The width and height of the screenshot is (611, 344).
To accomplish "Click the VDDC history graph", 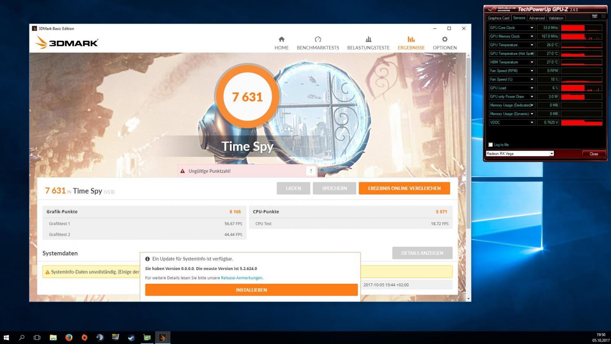I will (581, 122).
